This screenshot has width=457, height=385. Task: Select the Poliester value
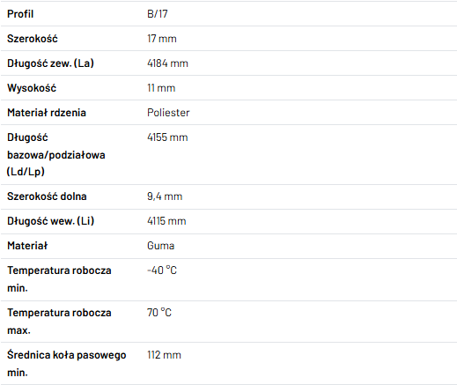click(x=168, y=113)
